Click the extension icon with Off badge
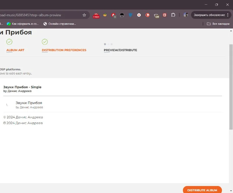 (x=156, y=15)
